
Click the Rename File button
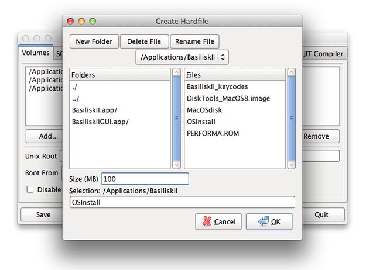194,41
